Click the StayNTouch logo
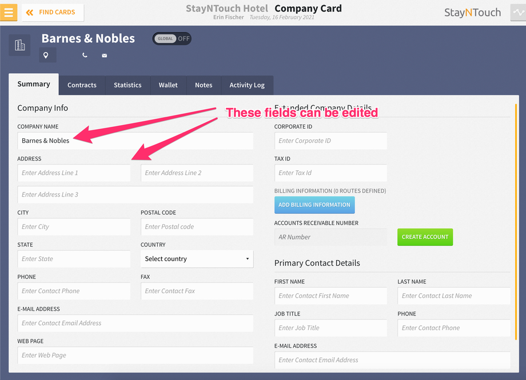The width and height of the screenshot is (526, 380). (x=472, y=13)
